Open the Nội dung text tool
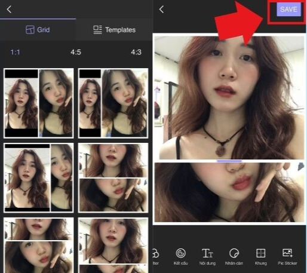 coord(207,256)
